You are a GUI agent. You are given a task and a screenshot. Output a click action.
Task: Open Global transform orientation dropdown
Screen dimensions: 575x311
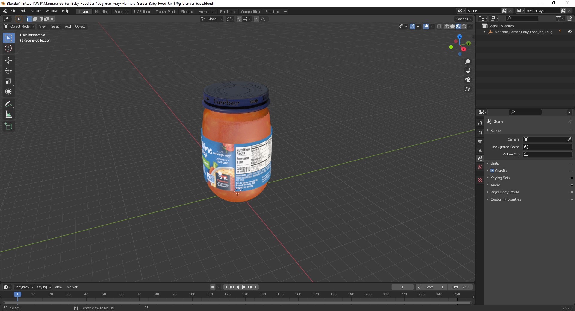point(212,19)
